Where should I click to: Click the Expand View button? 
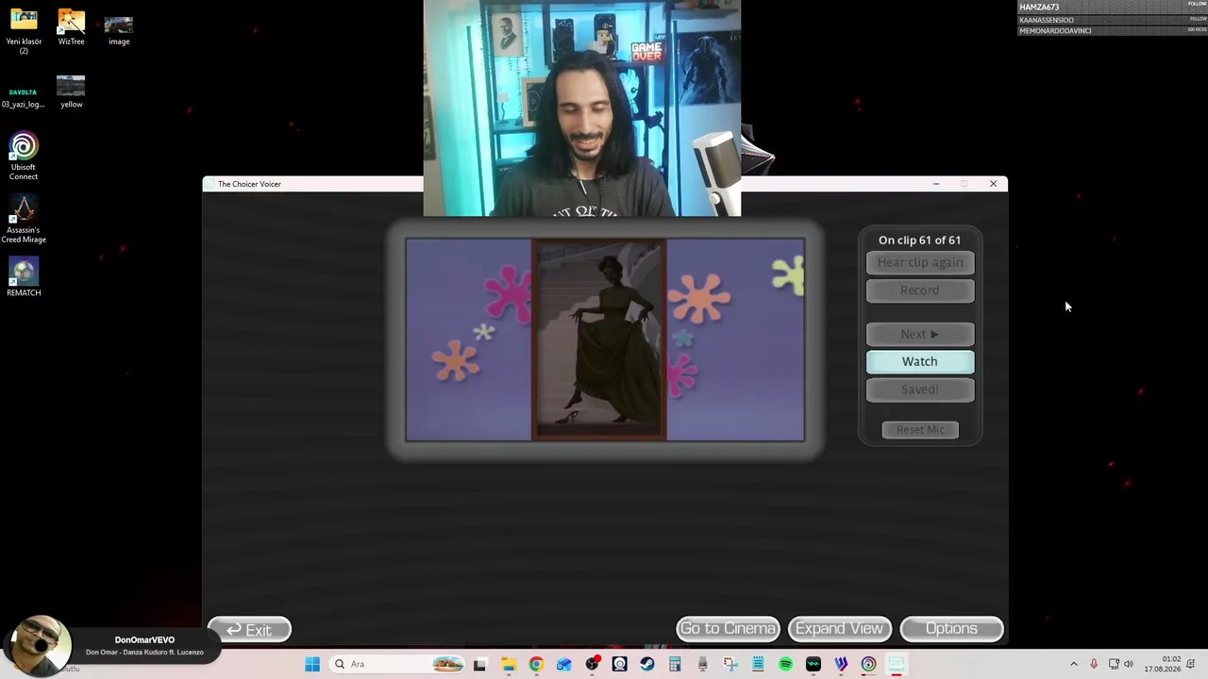[840, 629]
